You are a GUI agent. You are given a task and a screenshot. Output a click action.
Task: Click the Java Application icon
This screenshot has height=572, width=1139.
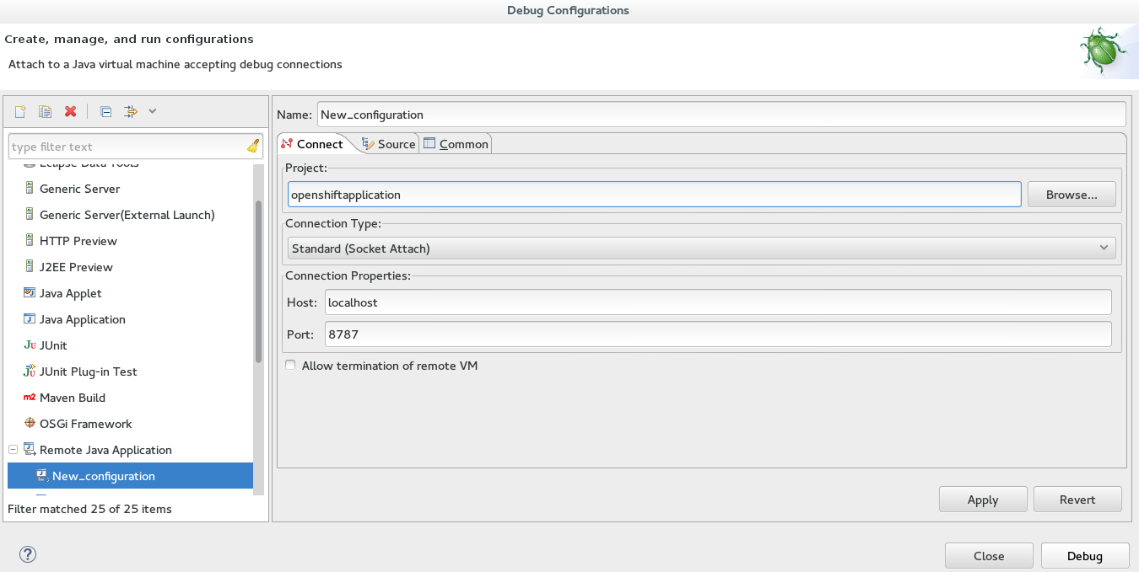pos(30,319)
